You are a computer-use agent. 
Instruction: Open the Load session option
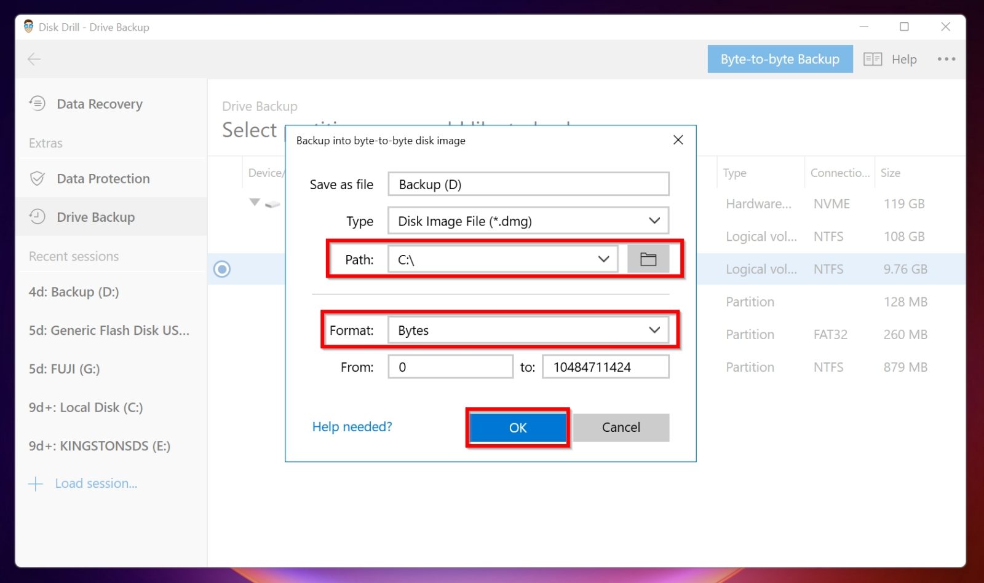point(95,483)
